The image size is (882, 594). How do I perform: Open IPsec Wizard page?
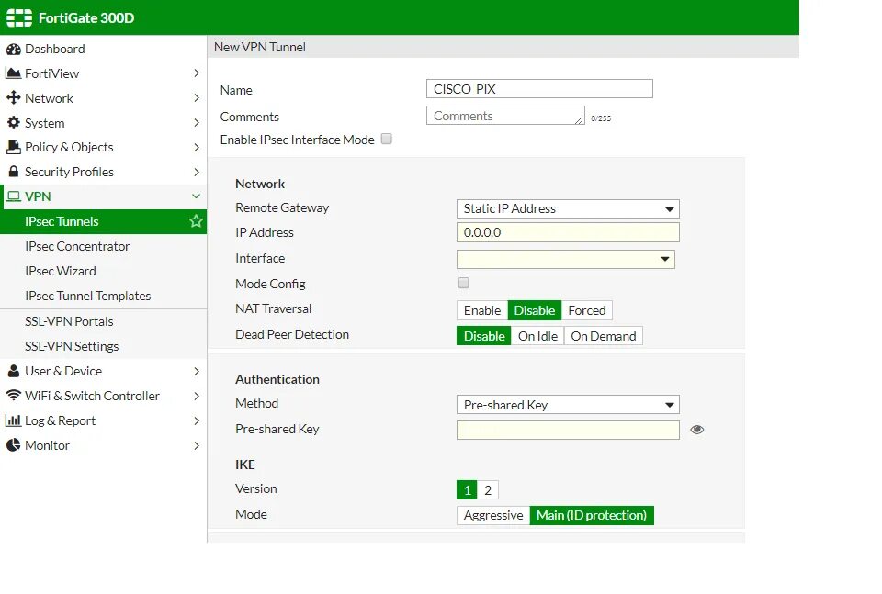click(104, 271)
